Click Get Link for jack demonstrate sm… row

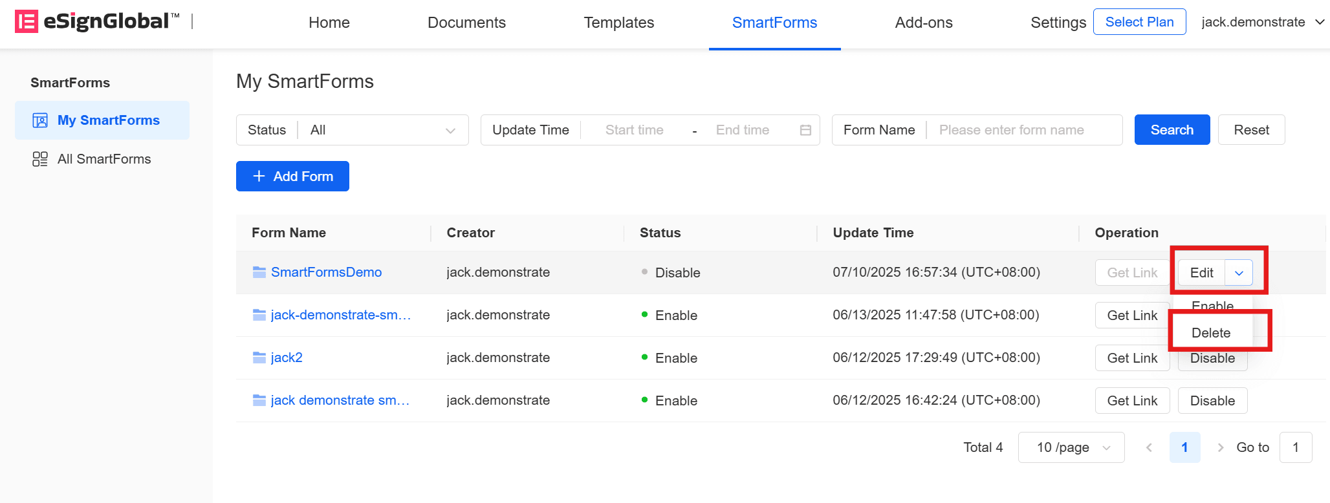tap(1132, 401)
